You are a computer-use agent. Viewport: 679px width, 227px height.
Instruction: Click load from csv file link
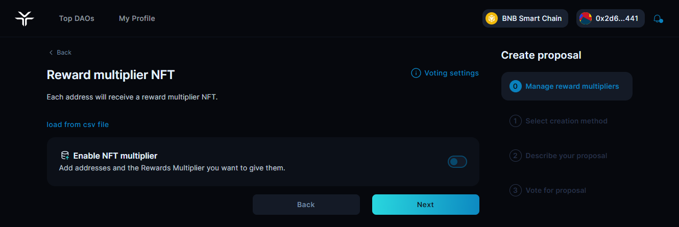(78, 124)
